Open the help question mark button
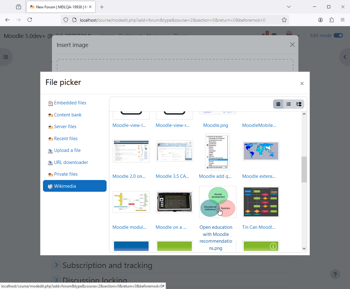This screenshot has height=289, width=350. (x=335, y=274)
